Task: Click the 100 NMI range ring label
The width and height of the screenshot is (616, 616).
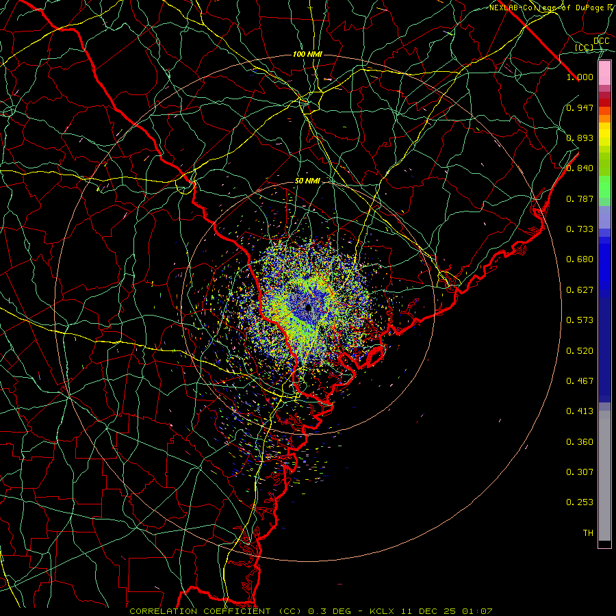Action: (307, 54)
